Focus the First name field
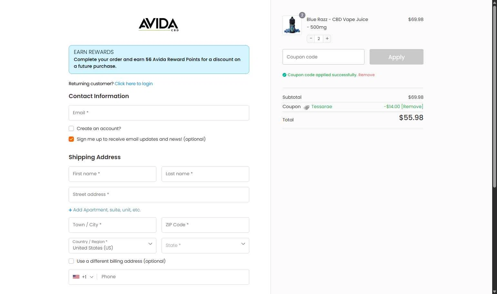Viewport: 497px width, 294px height. click(x=113, y=174)
